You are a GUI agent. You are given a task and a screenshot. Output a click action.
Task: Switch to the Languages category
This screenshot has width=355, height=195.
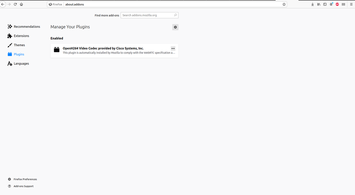pos(18,64)
